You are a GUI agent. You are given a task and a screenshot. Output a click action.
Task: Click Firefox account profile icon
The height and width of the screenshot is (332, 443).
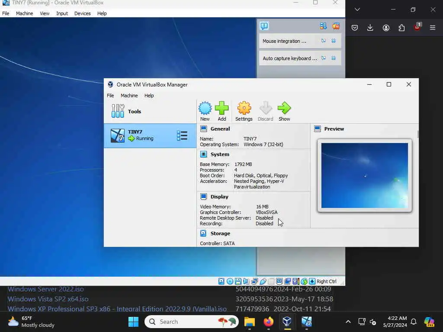point(386,27)
